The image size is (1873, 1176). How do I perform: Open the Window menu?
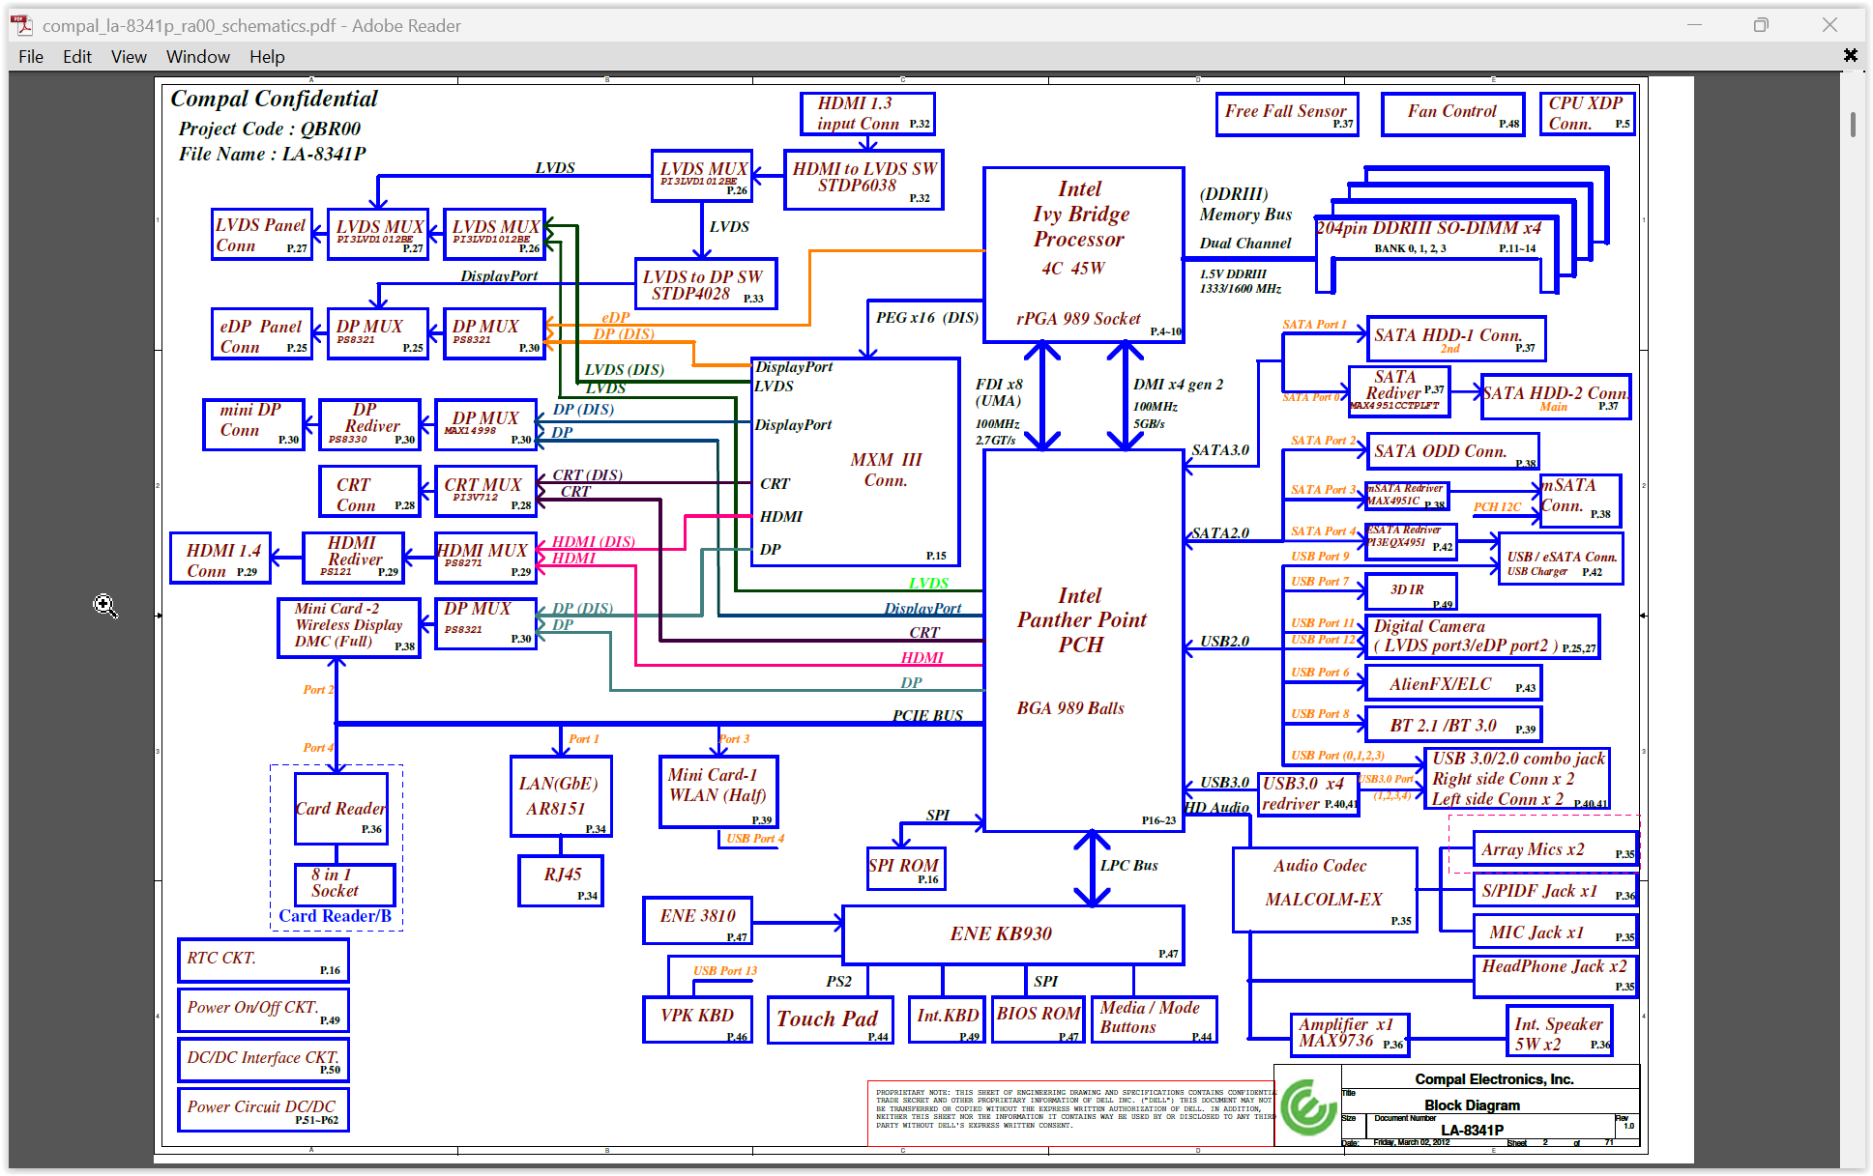tap(198, 57)
